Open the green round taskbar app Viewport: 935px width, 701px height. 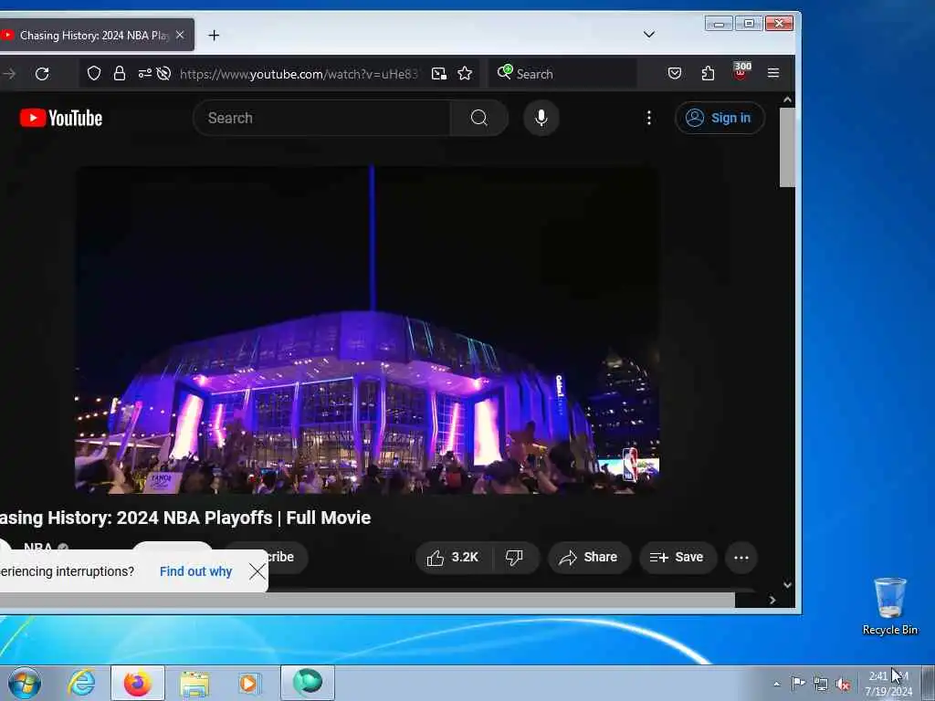(308, 682)
